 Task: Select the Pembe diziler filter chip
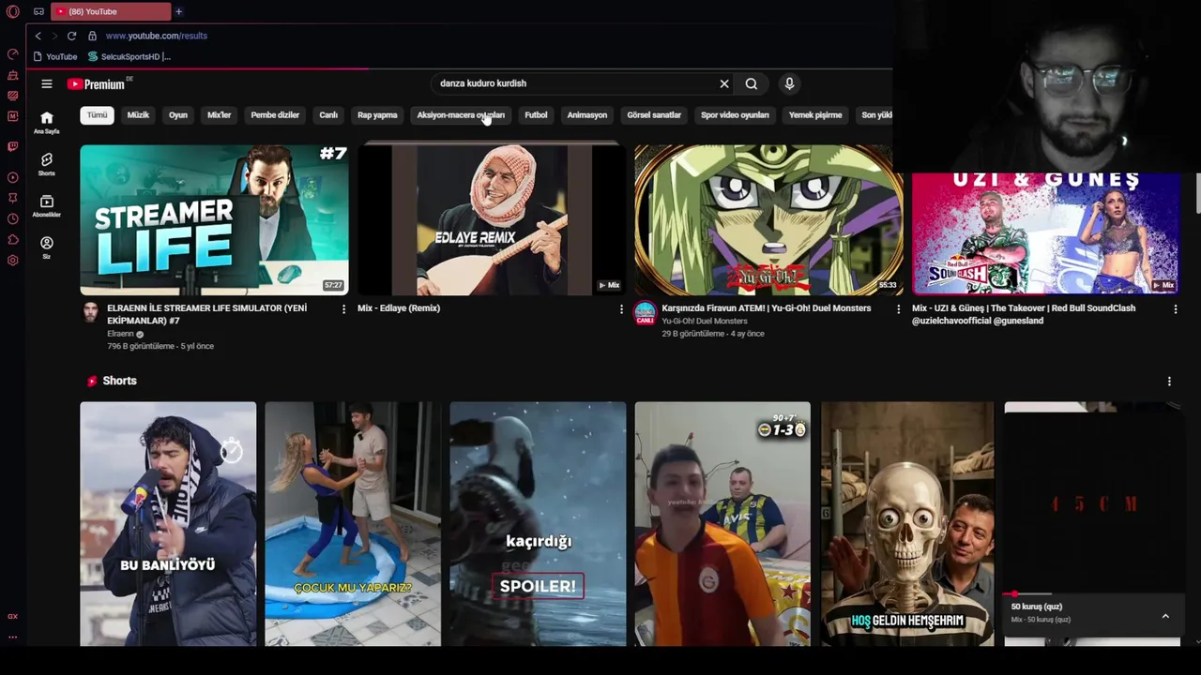coord(275,115)
